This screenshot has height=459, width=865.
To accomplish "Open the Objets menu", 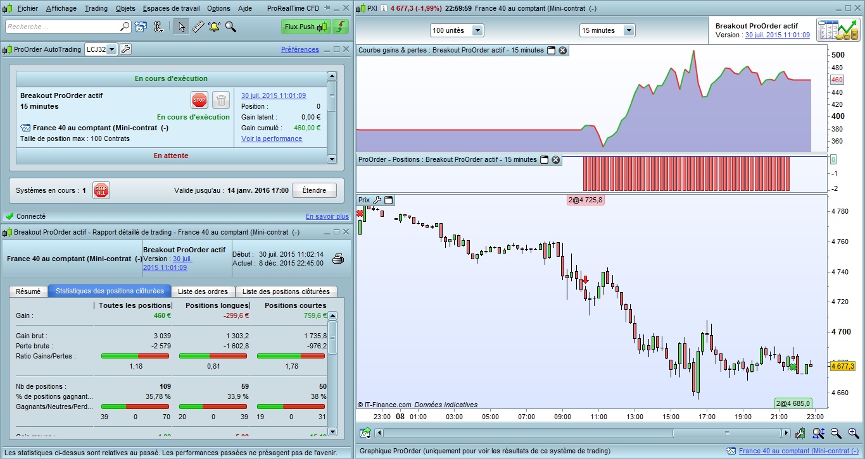I will (x=125, y=9).
